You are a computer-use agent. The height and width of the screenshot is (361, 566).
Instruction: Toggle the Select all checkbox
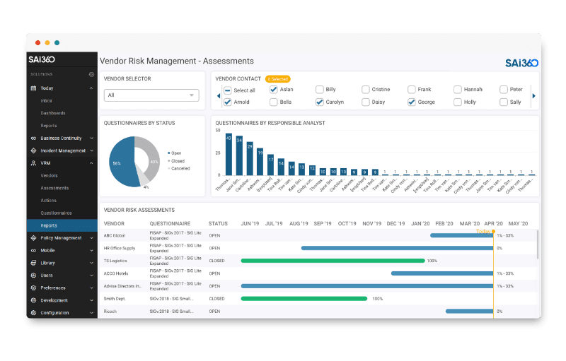tap(227, 90)
